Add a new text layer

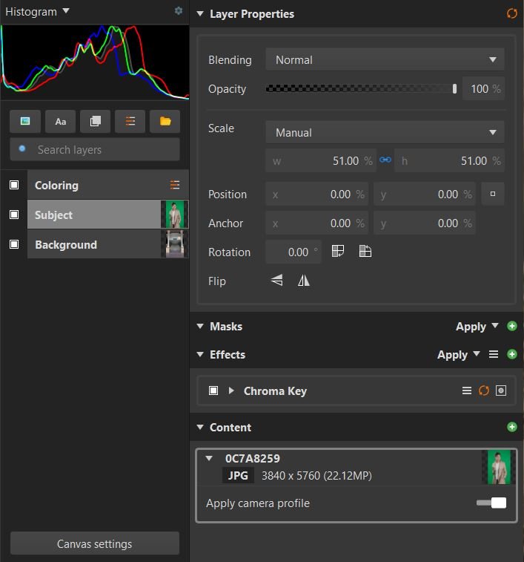coord(60,121)
